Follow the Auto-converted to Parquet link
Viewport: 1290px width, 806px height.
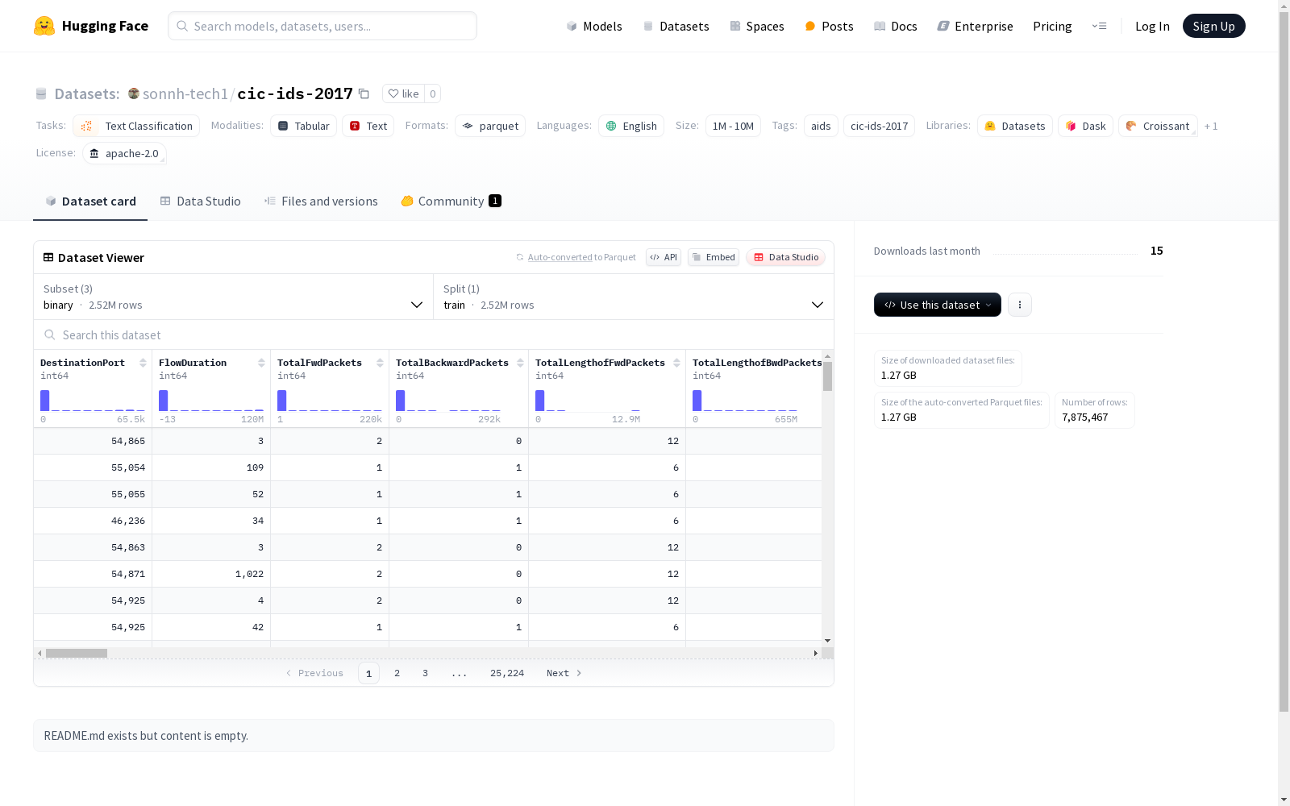[x=581, y=257]
